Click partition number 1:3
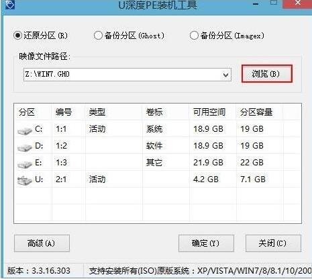 (61, 163)
